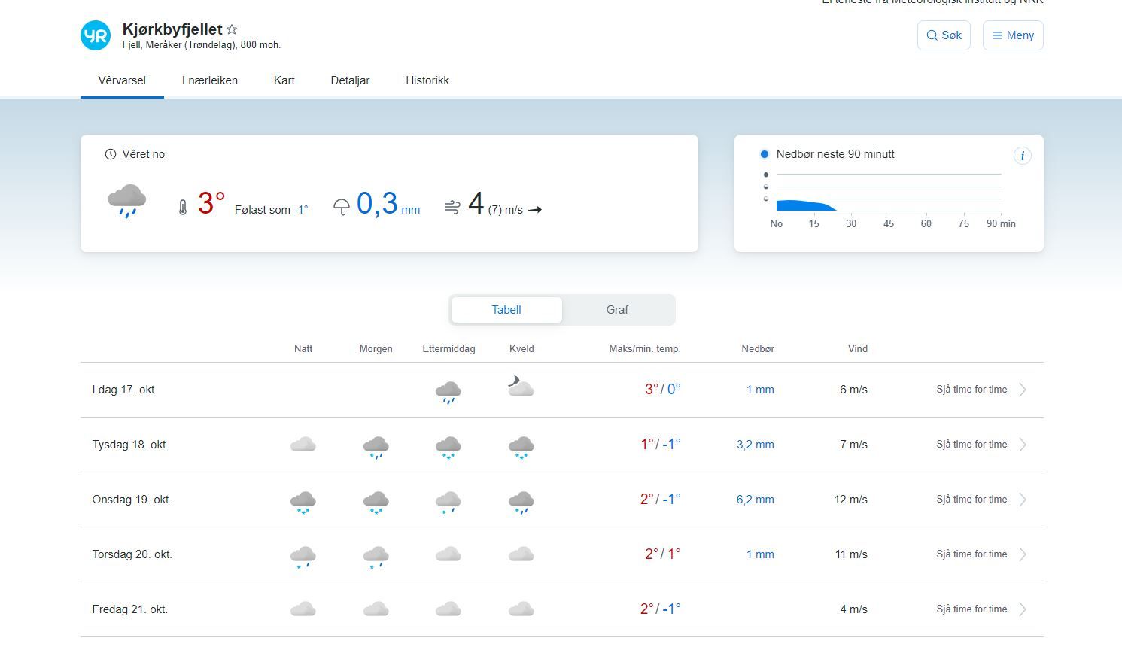The image size is (1122, 656).
Task: Select the Tabell view option
Action: (x=506, y=309)
